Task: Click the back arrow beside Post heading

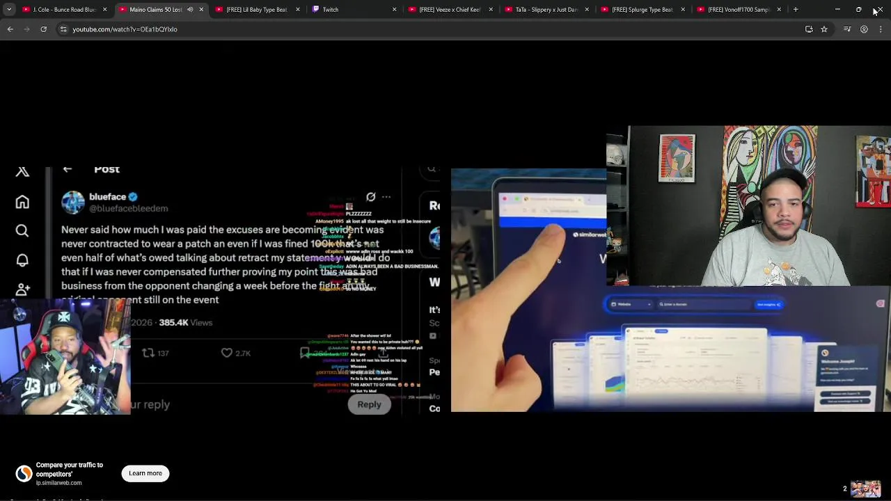Action: tap(68, 169)
